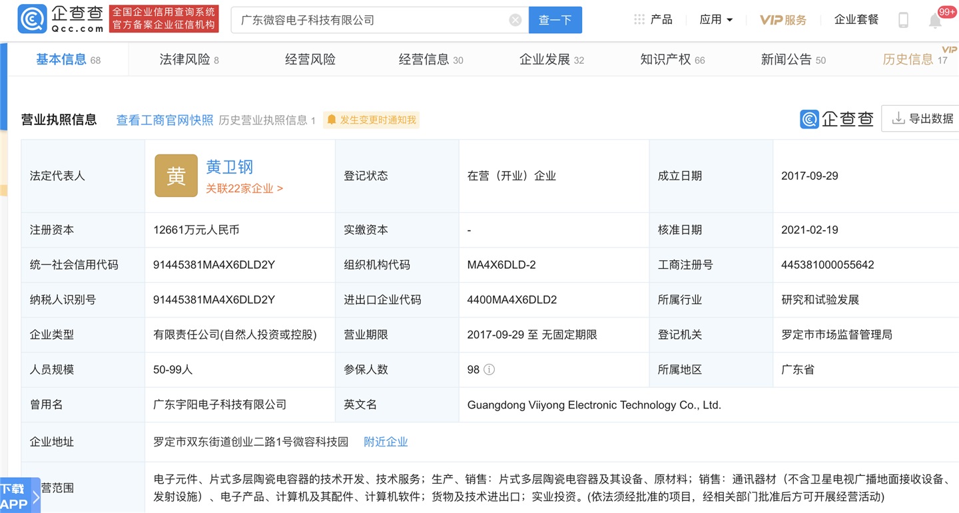Open 查看工商官网快照 link
This screenshot has width=959, height=513.
pyautogui.click(x=164, y=120)
